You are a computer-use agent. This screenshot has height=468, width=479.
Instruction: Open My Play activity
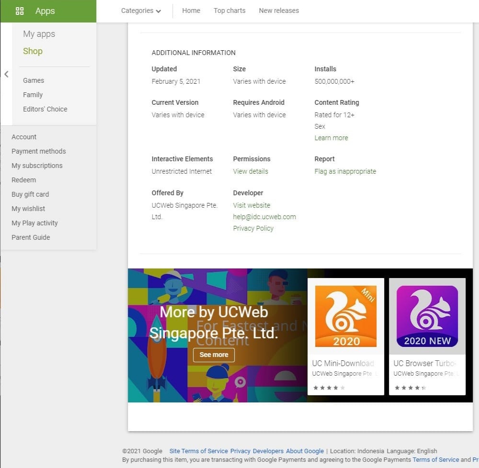pos(34,223)
